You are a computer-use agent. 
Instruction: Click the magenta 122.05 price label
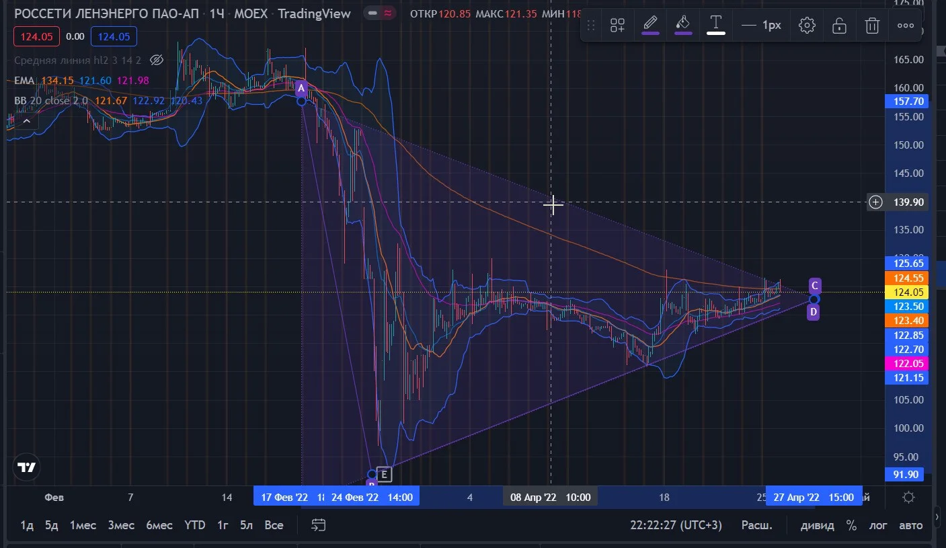coord(906,364)
